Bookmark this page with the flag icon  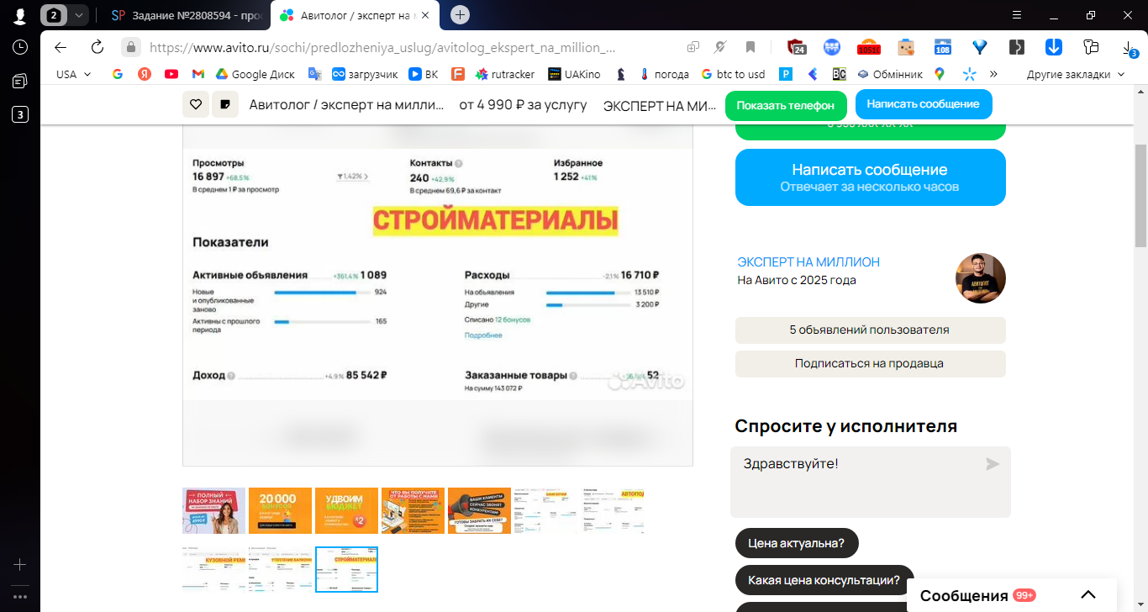tap(750, 47)
